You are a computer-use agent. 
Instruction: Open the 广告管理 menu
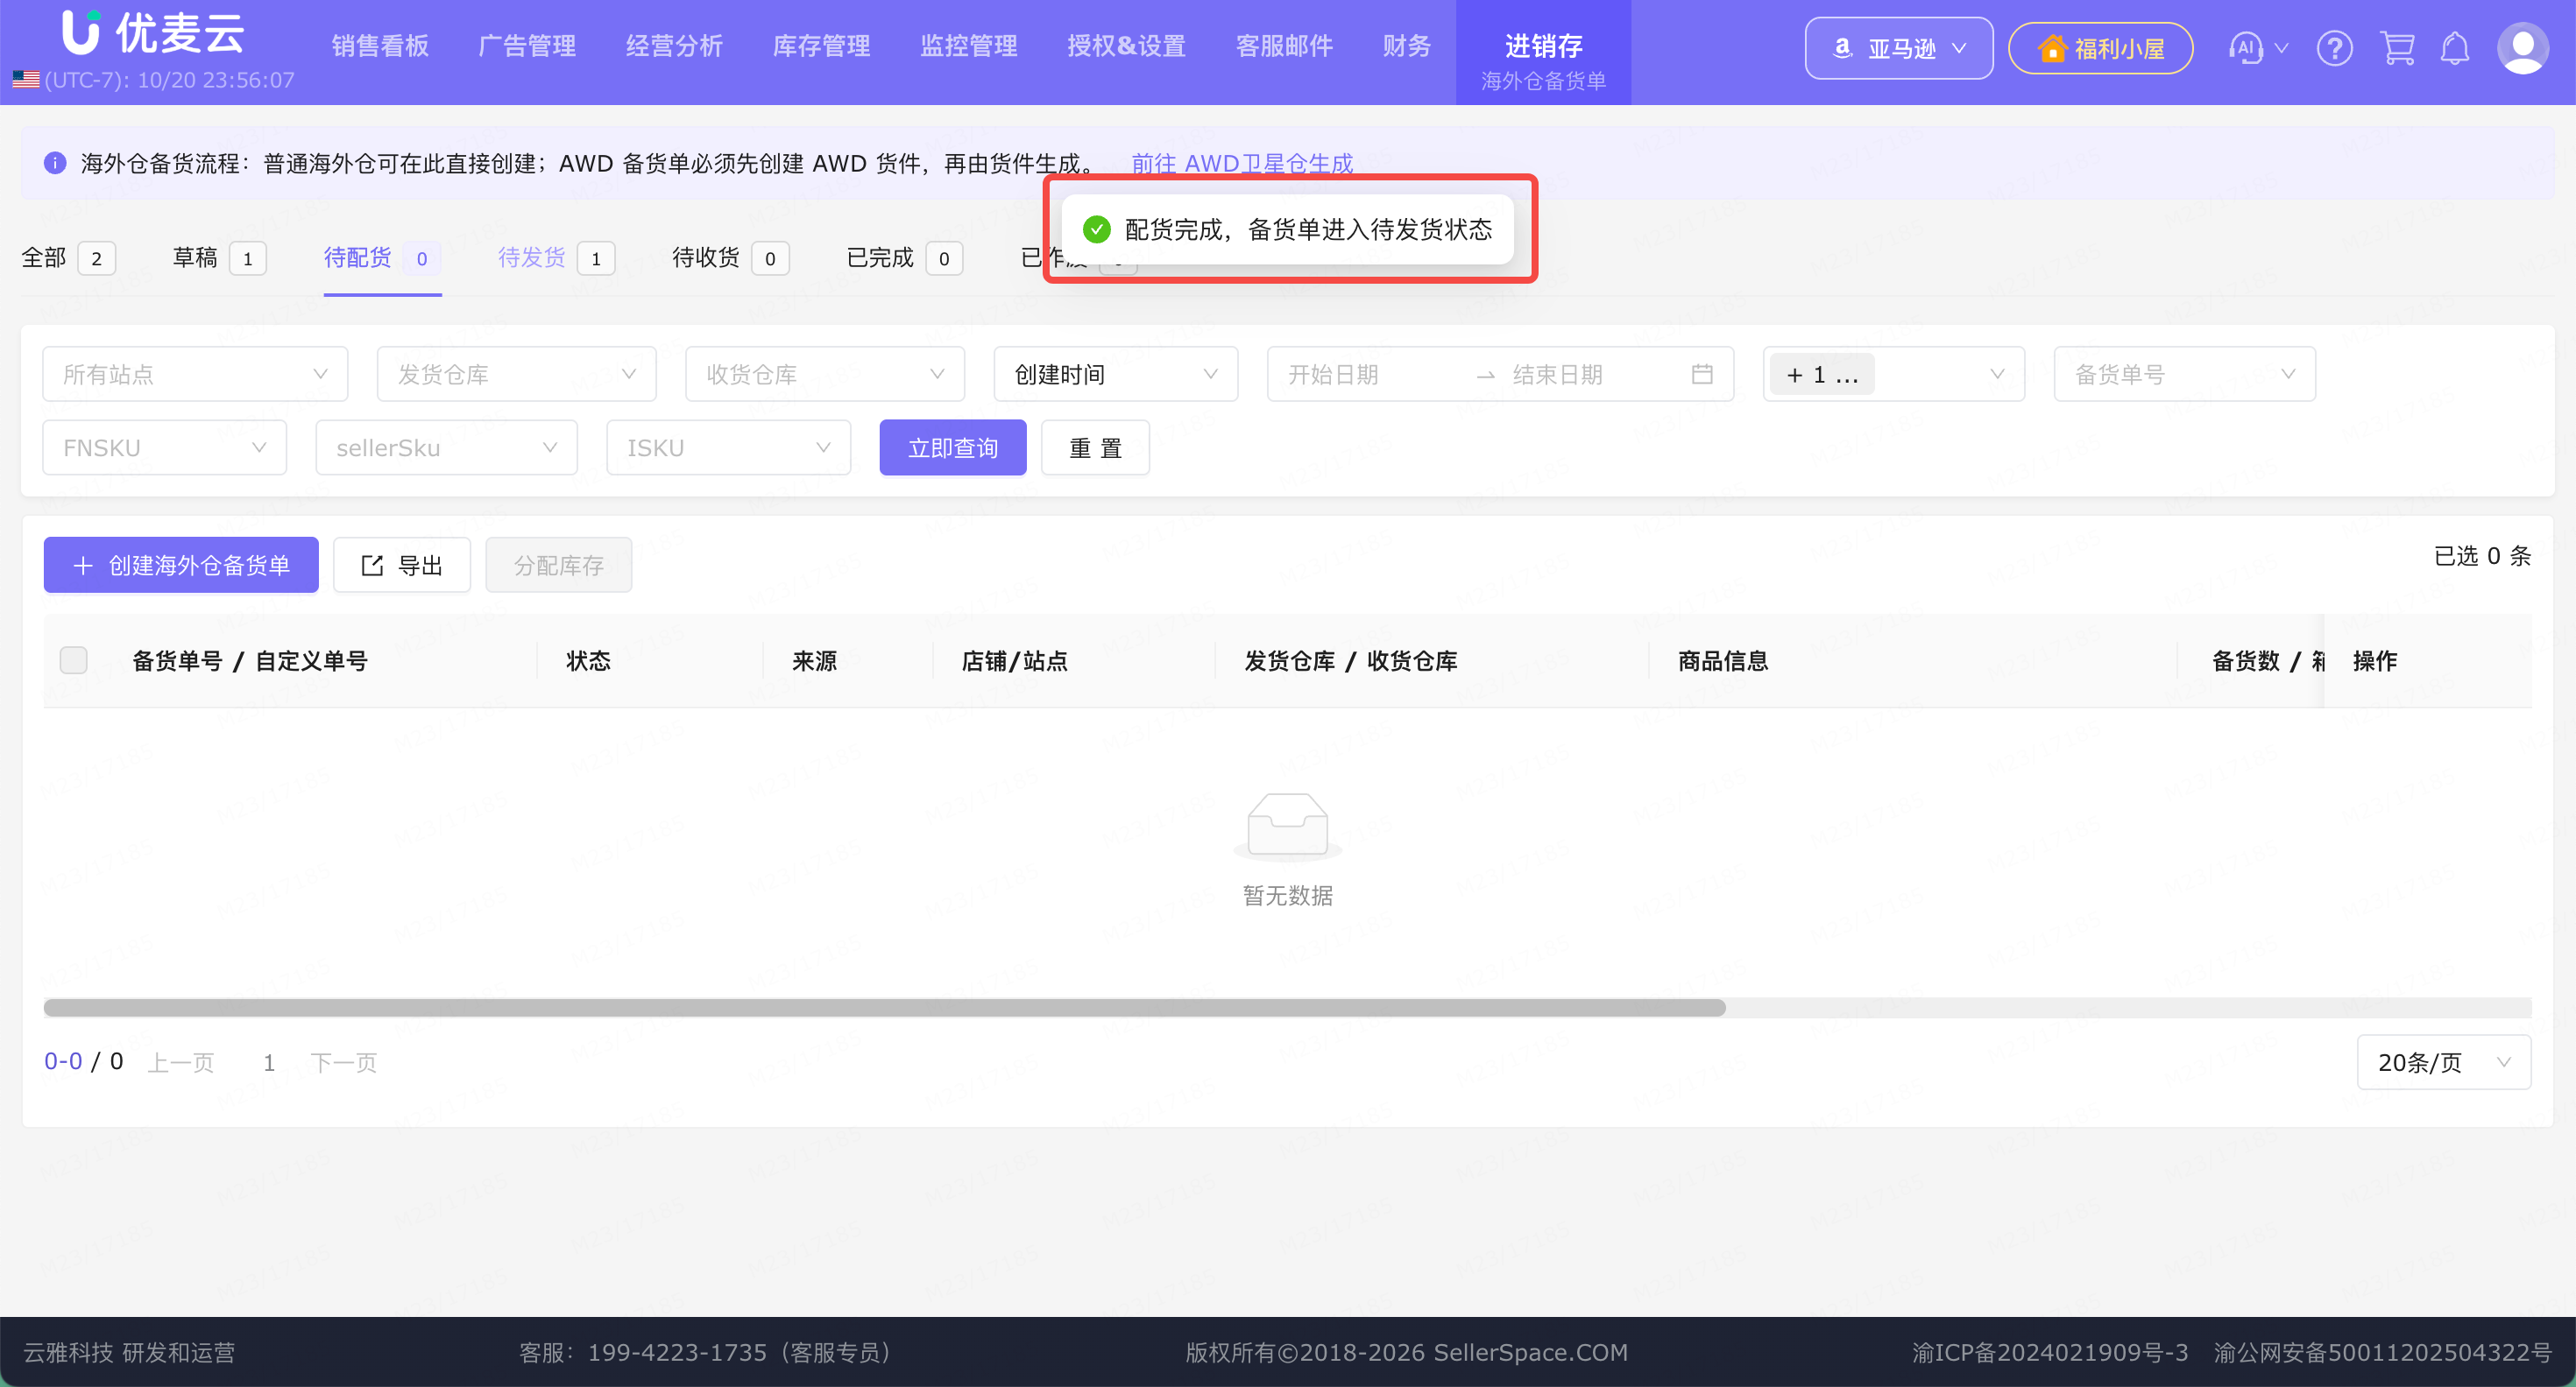click(527, 46)
